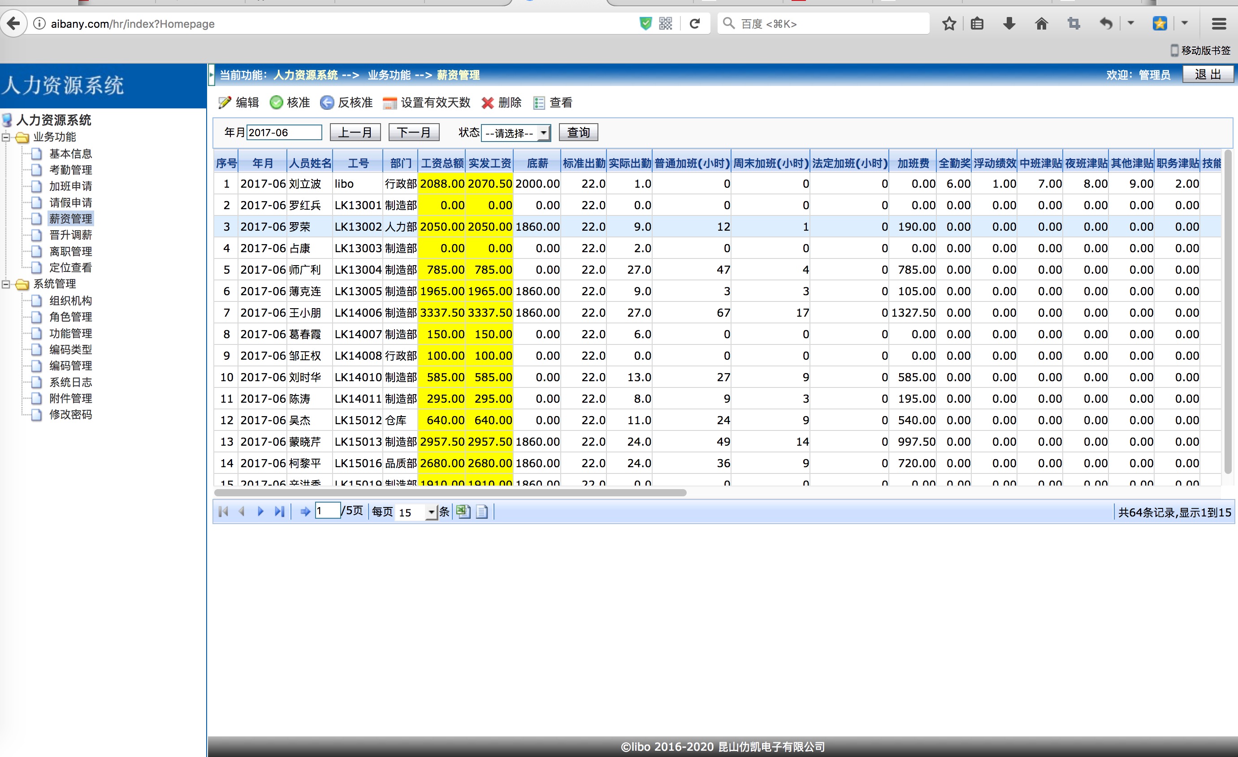1238x757 pixels.
Task: Click the 退出 logout button
Action: point(1207,74)
